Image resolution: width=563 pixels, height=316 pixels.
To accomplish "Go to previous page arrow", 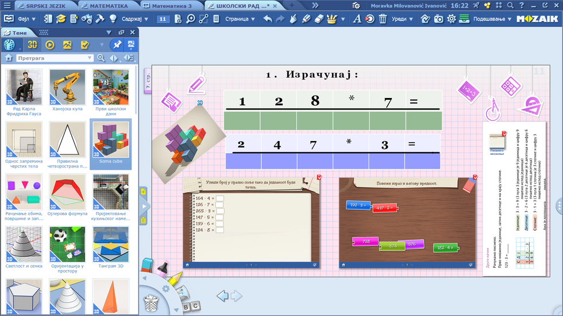I will click(223, 296).
